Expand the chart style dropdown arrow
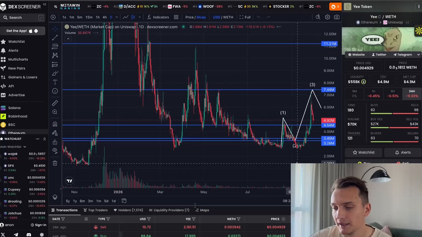Screen dimensions: 422x237 (140, 17)
